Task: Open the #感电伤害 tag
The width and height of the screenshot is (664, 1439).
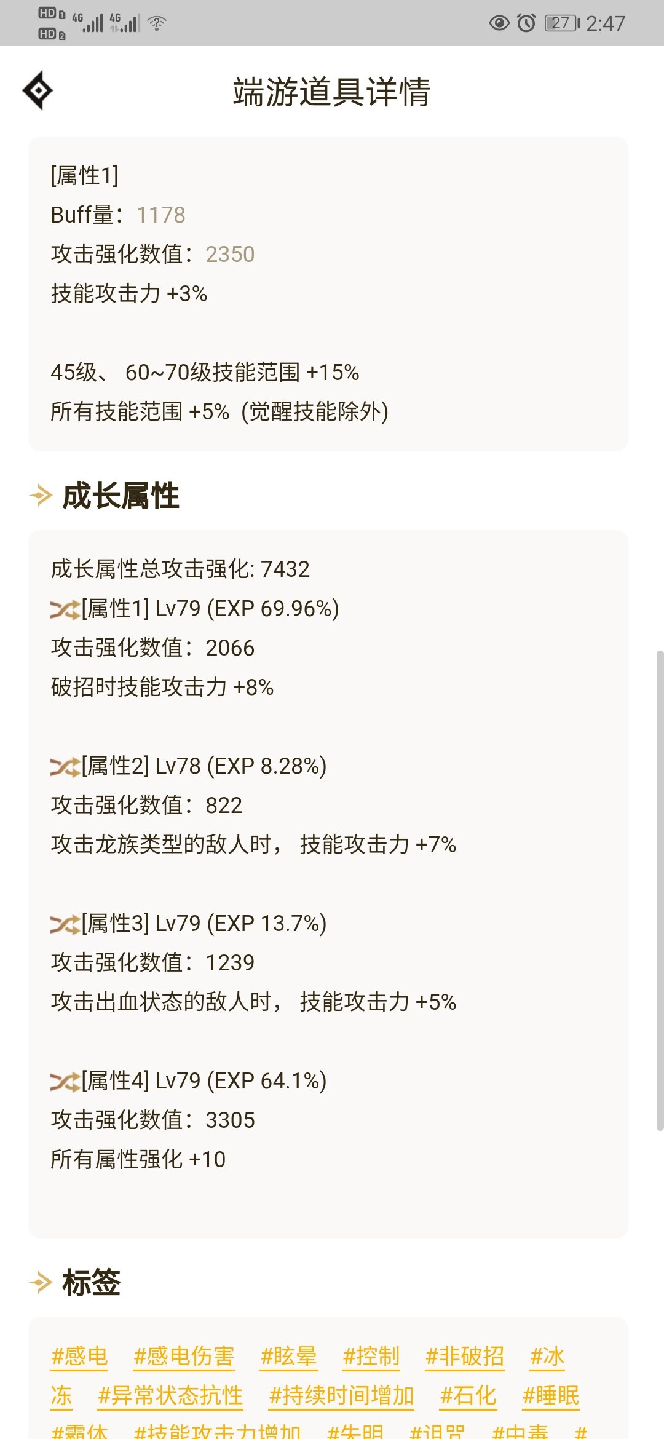Action: pyautogui.click(x=184, y=1356)
